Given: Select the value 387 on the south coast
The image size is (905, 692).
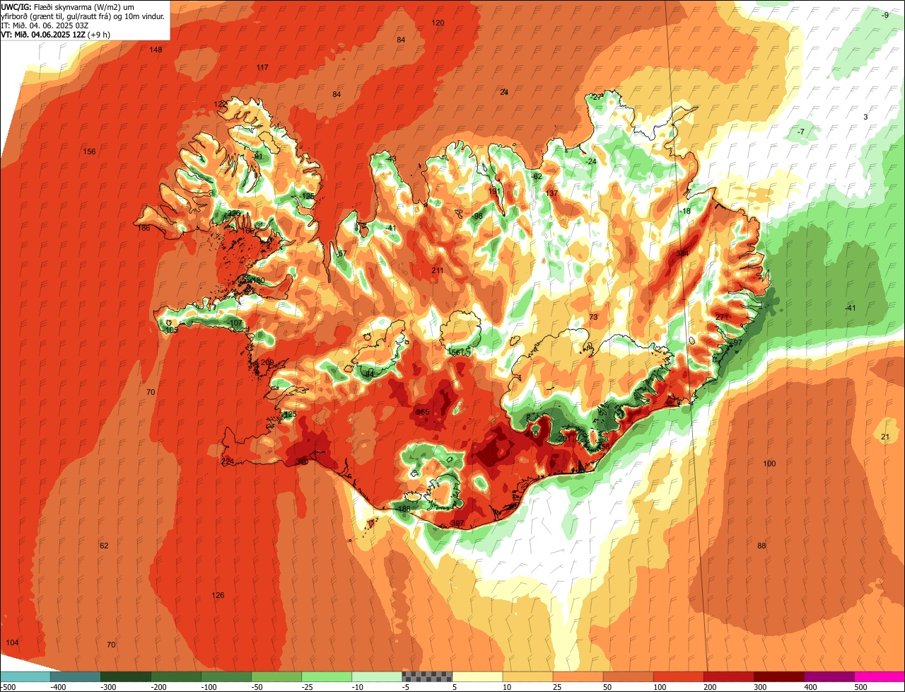Looking at the screenshot, I should (x=457, y=524).
